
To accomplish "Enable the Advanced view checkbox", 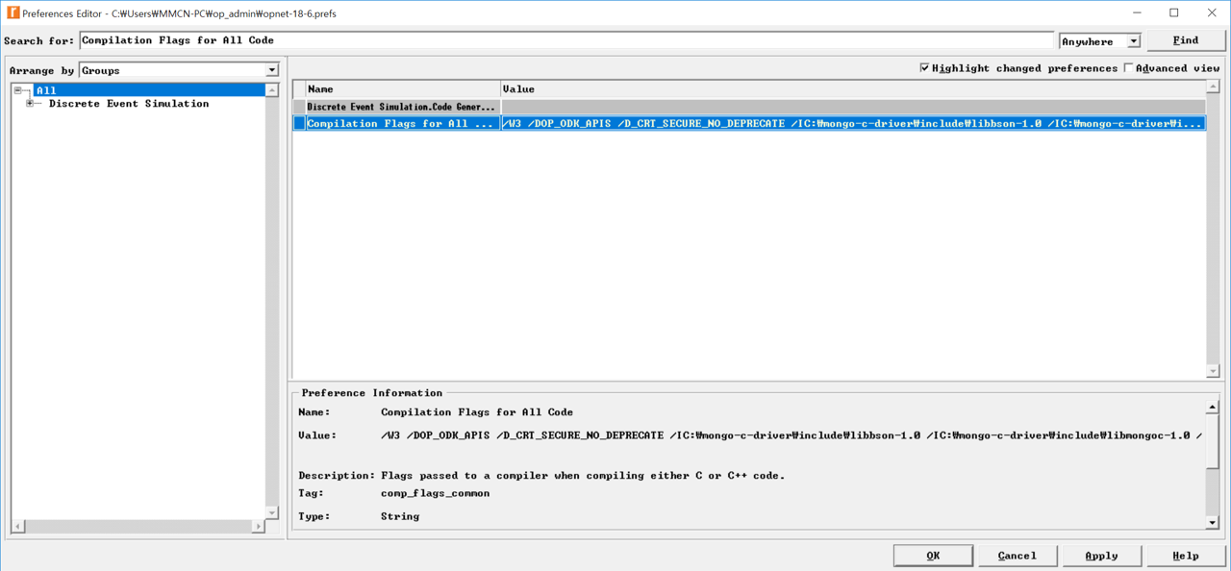I will tap(1127, 67).
